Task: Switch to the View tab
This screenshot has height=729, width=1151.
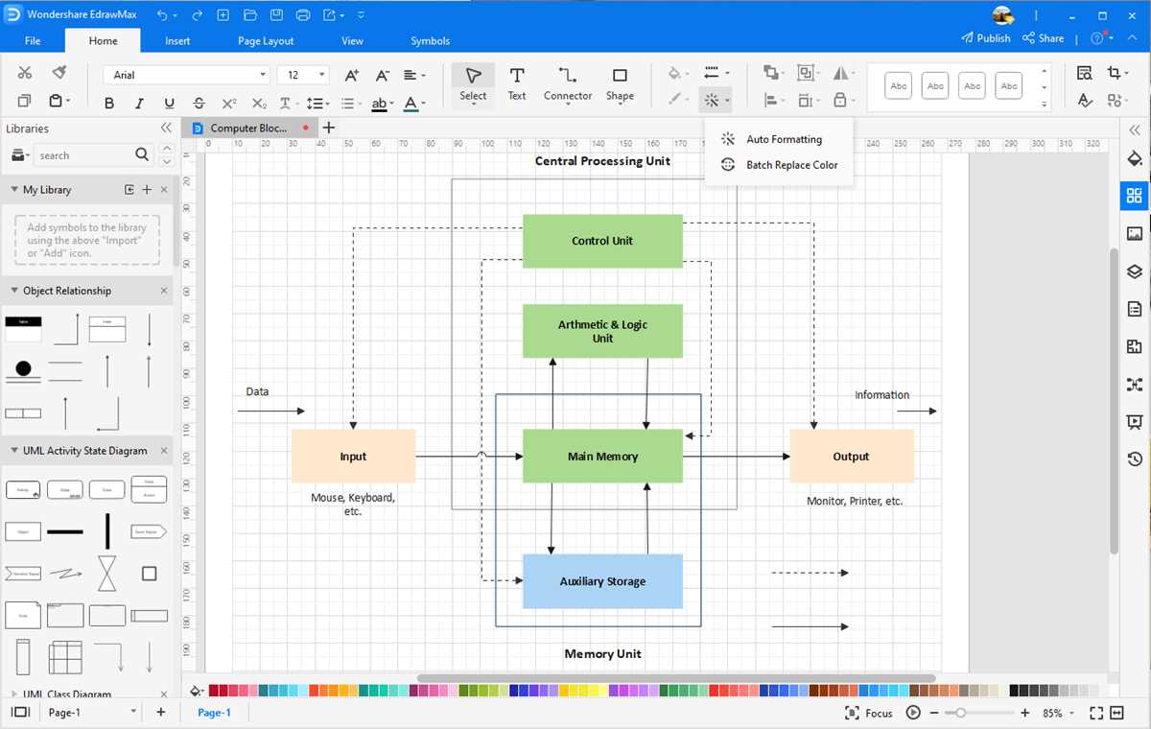Action: [x=352, y=40]
